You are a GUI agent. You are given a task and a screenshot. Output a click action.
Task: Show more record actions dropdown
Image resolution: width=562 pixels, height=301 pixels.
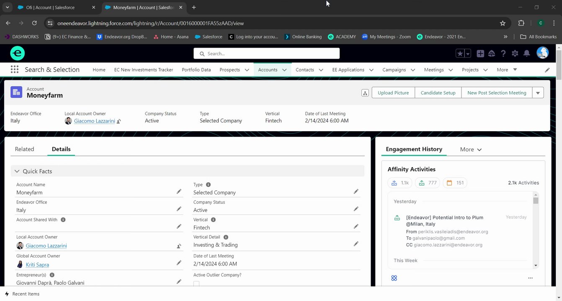[538, 93]
